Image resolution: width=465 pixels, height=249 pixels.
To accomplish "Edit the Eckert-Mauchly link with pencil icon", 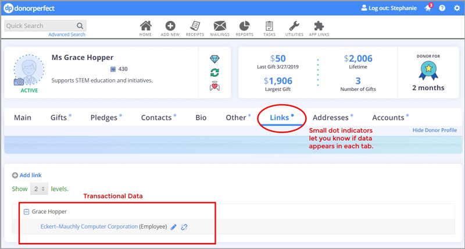I will [x=174, y=227].
